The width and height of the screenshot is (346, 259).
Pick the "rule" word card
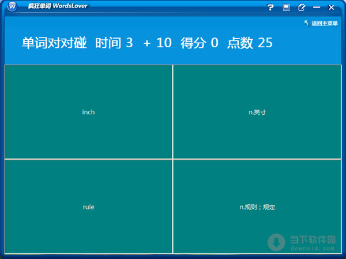pos(88,207)
